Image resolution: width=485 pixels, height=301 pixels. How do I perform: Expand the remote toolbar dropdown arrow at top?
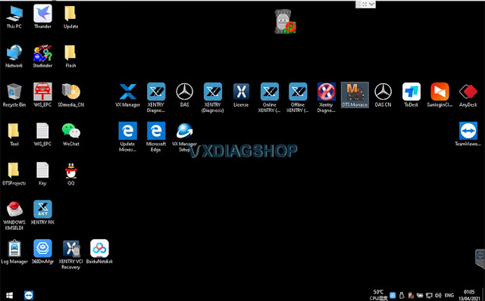tap(372, 4)
